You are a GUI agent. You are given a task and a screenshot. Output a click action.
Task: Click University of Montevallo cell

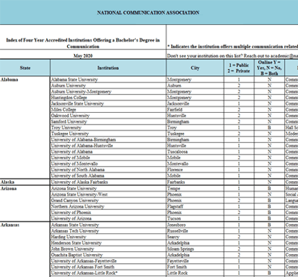point(108,163)
